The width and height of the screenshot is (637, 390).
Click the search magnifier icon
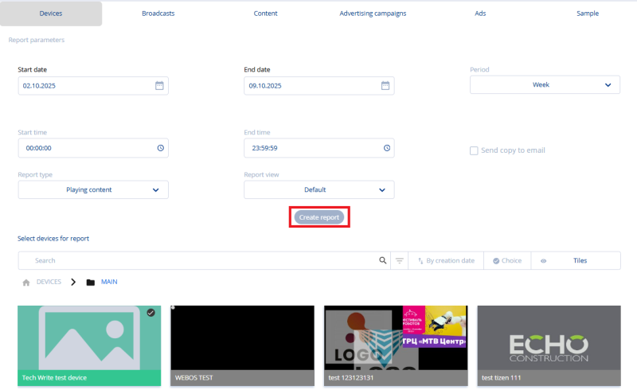[382, 260]
